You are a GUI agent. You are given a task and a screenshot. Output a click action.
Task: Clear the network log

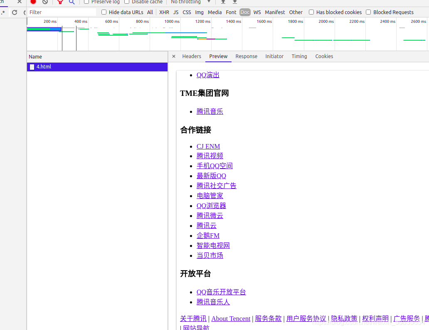point(45,2)
